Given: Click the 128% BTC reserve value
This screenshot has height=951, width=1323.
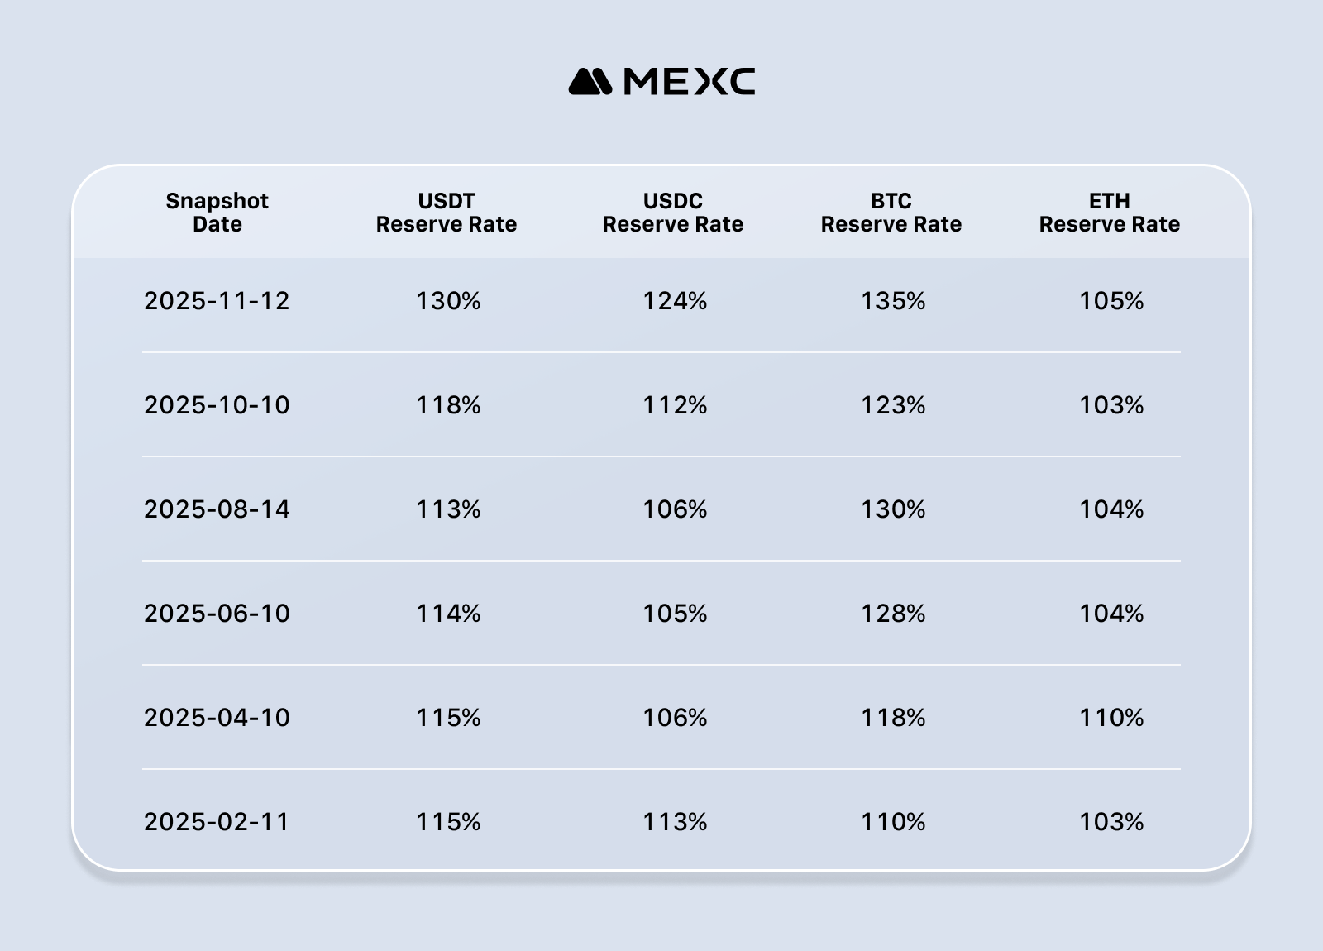Looking at the screenshot, I should (x=893, y=614).
